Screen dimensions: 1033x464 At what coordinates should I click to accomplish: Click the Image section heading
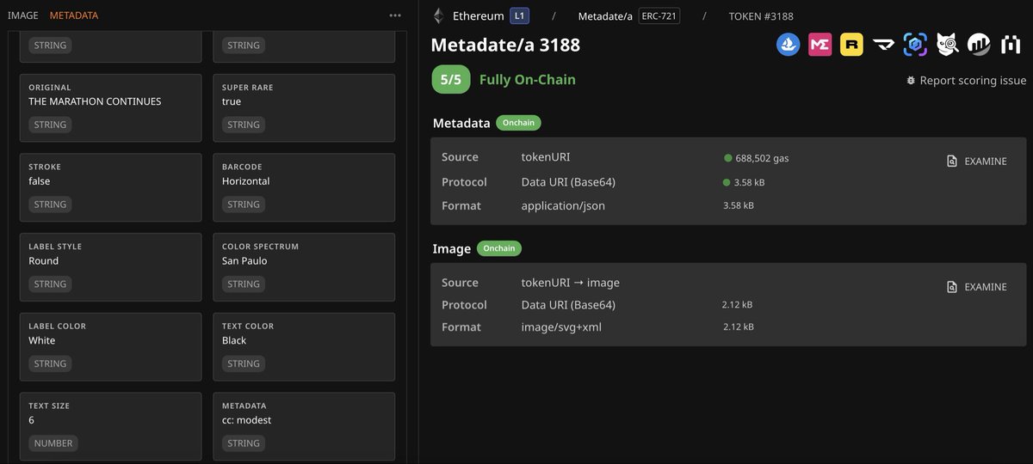pyautogui.click(x=451, y=249)
